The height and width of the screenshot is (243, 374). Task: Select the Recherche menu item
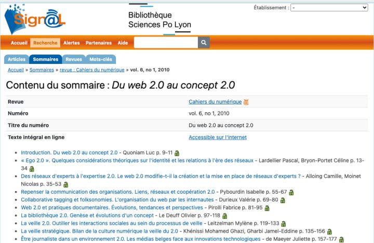click(45, 43)
